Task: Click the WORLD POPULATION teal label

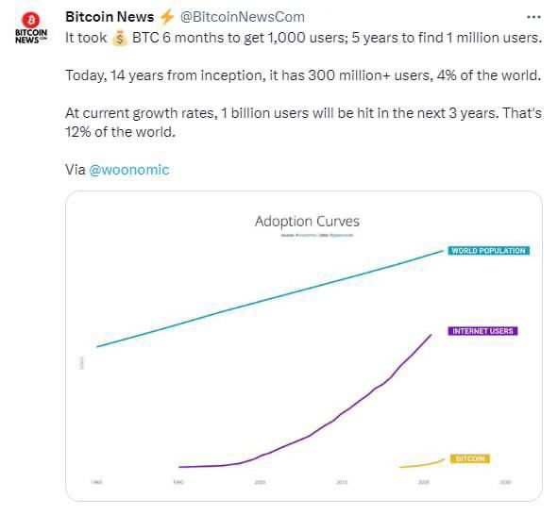Action: click(488, 251)
